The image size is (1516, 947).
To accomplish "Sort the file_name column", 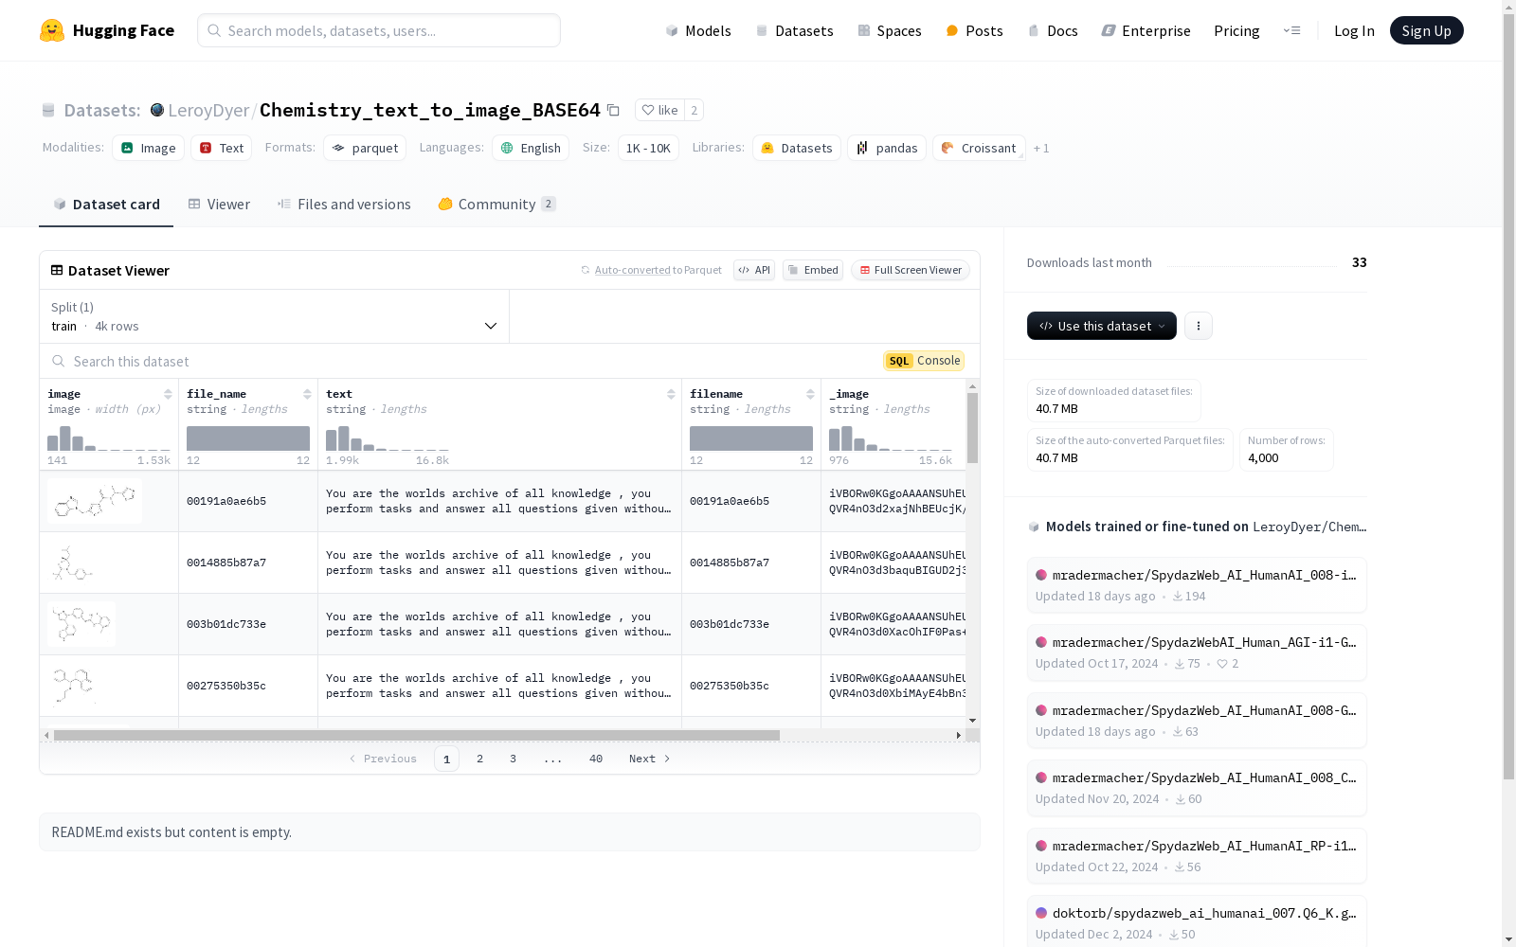I will tap(307, 394).
